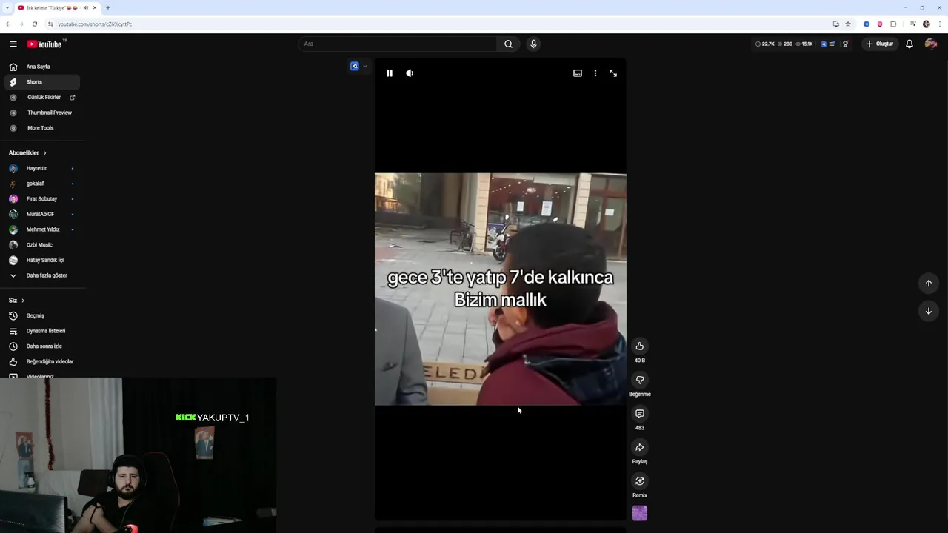948x533 pixels.
Task: Click the search magnifier button
Action: coord(508,44)
